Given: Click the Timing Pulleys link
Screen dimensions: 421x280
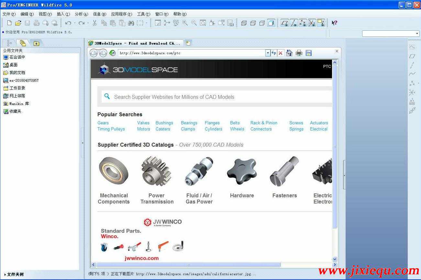Looking at the screenshot, I should (111, 129).
